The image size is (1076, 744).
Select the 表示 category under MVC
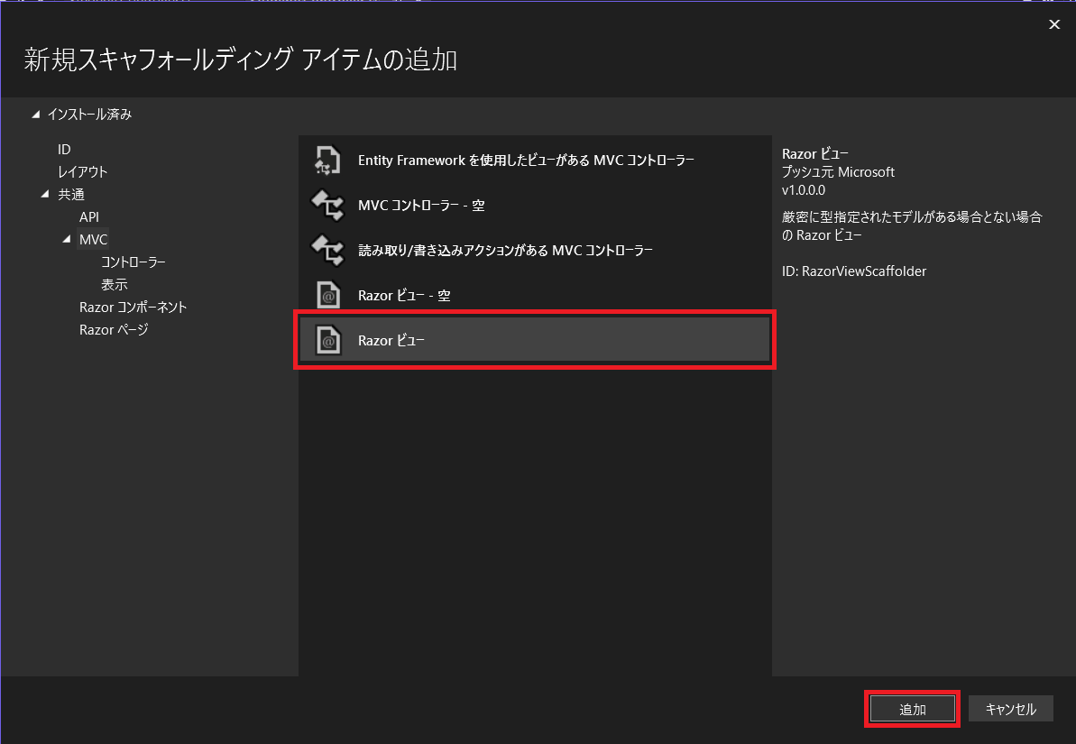click(x=114, y=284)
